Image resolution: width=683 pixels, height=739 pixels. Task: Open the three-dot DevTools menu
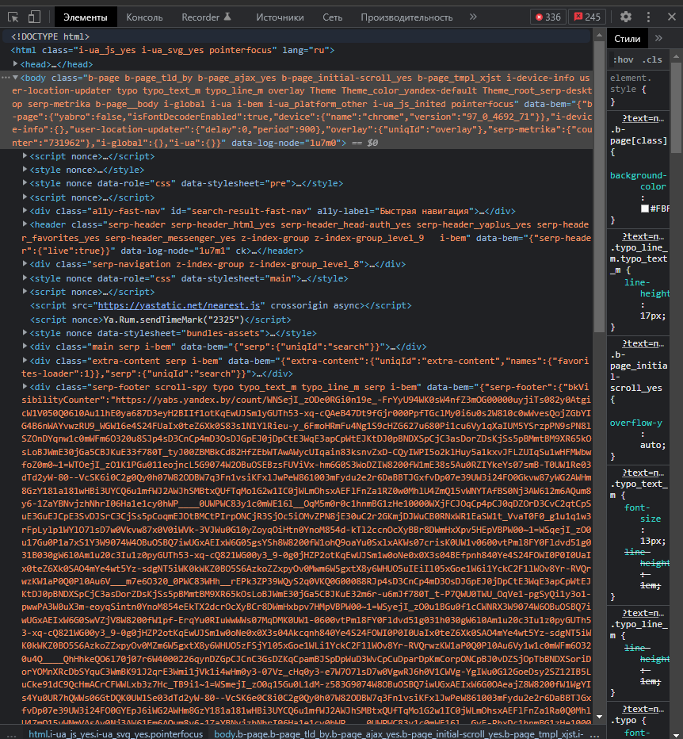652,17
